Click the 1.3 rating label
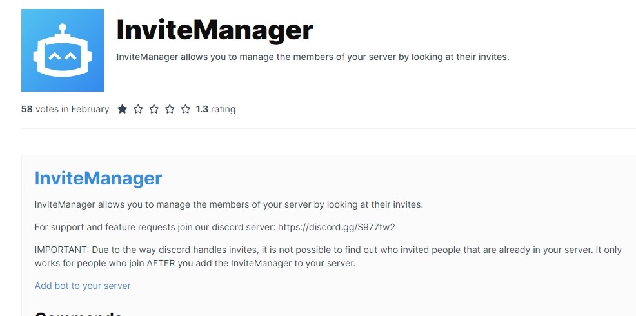 [x=215, y=109]
